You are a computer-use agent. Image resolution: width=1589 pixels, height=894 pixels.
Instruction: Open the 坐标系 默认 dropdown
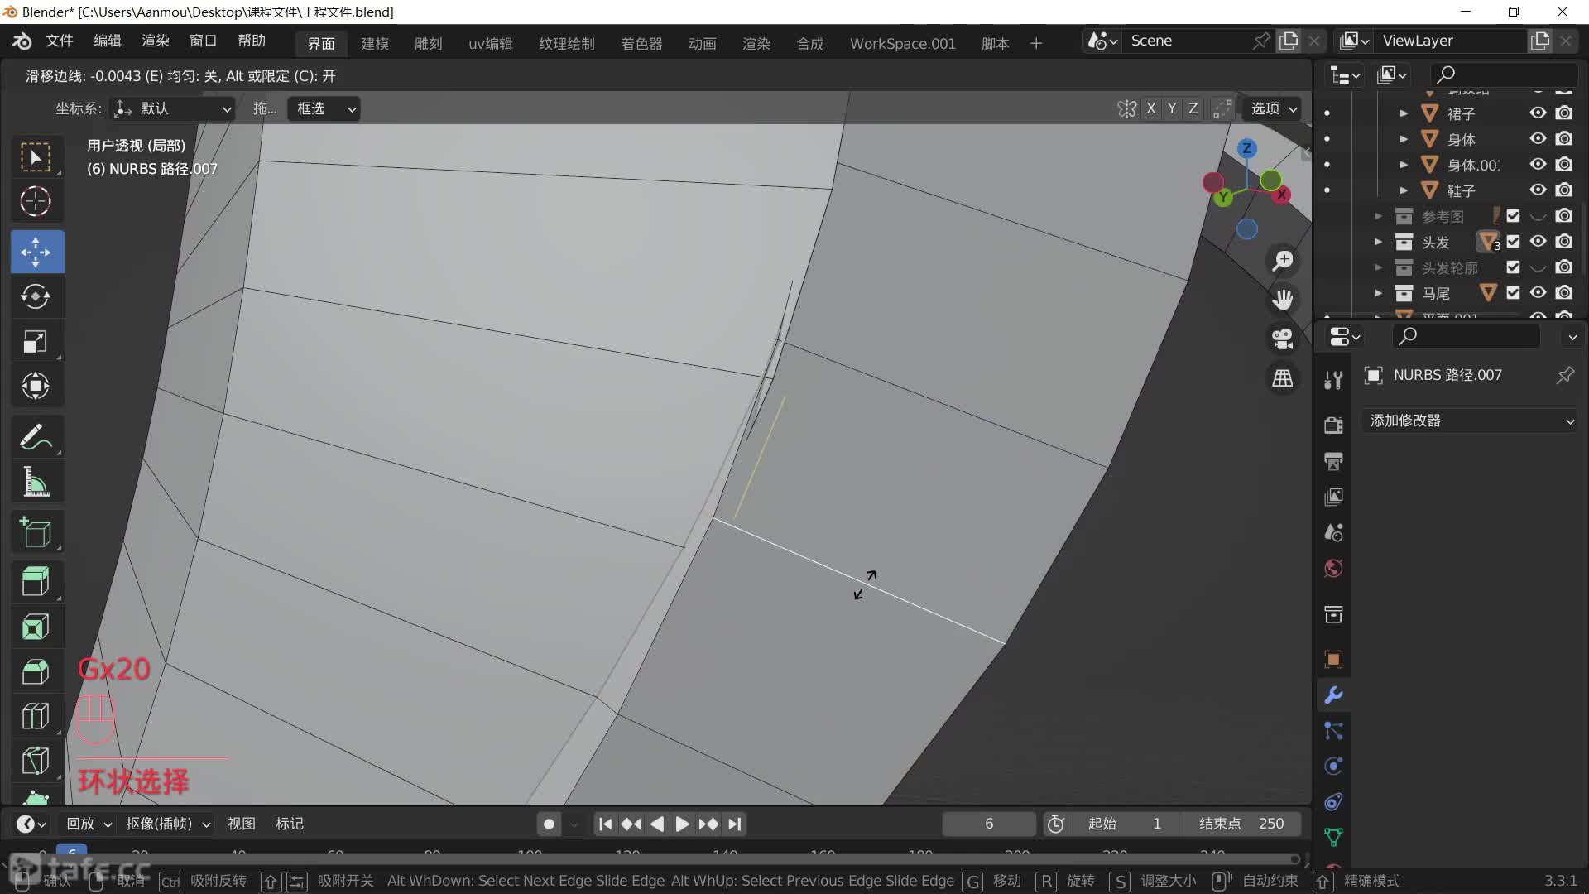tap(172, 108)
